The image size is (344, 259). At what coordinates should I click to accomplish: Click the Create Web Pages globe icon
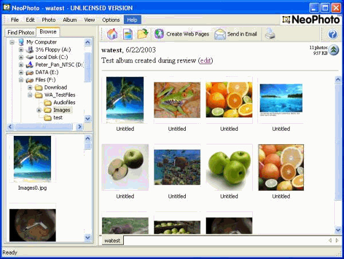click(159, 34)
